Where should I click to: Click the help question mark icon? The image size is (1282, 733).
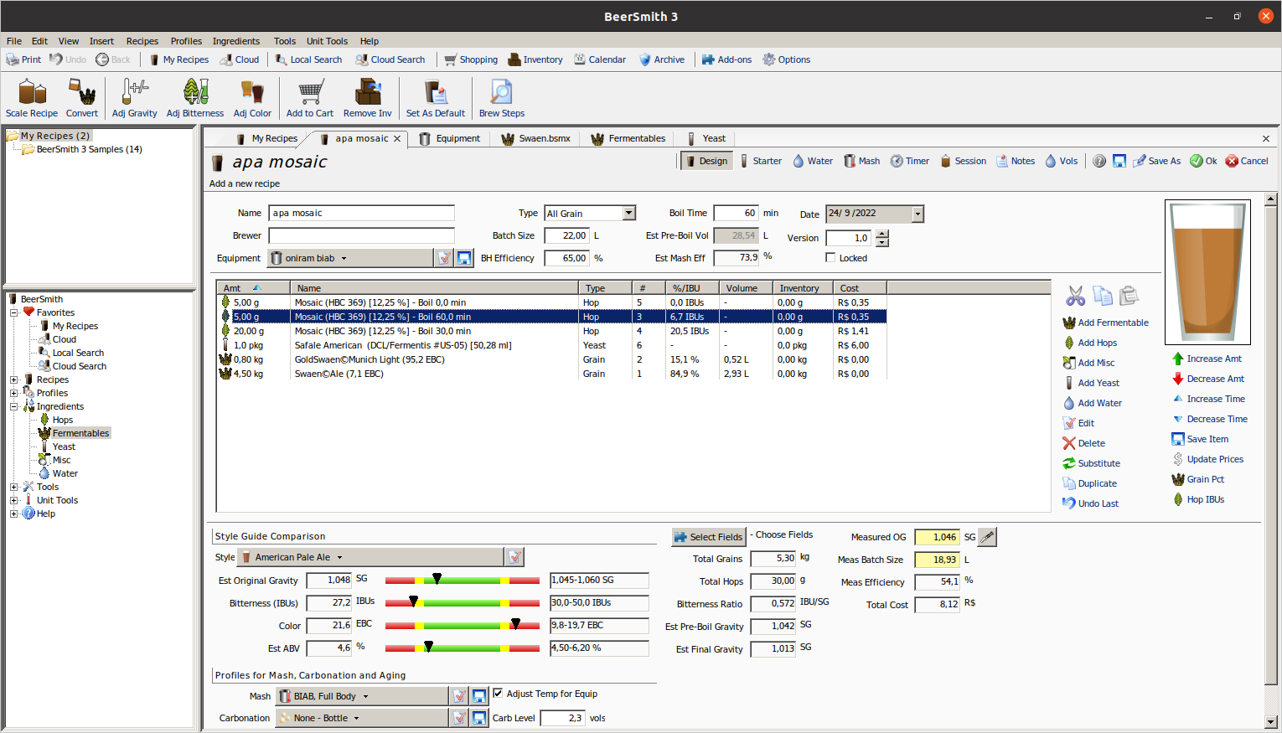1099,161
